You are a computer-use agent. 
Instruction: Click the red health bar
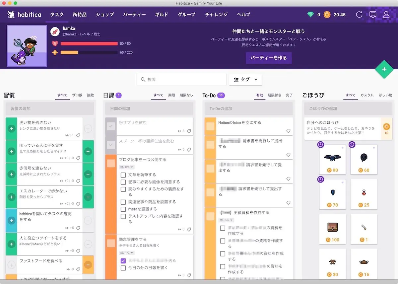[x=89, y=44]
